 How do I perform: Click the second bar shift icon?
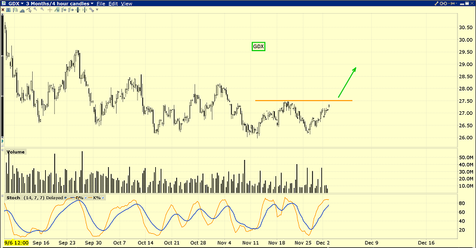coord(71,10)
